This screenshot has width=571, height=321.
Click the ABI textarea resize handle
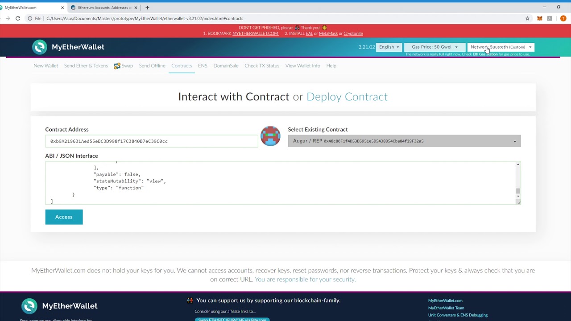click(518, 202)
